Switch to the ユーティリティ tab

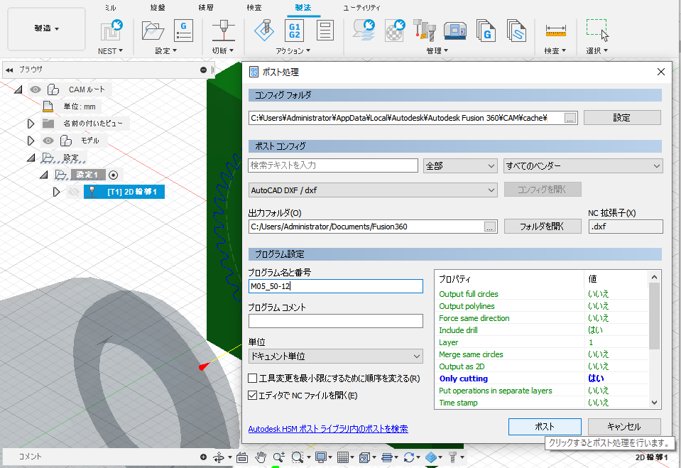coord(361,8)
